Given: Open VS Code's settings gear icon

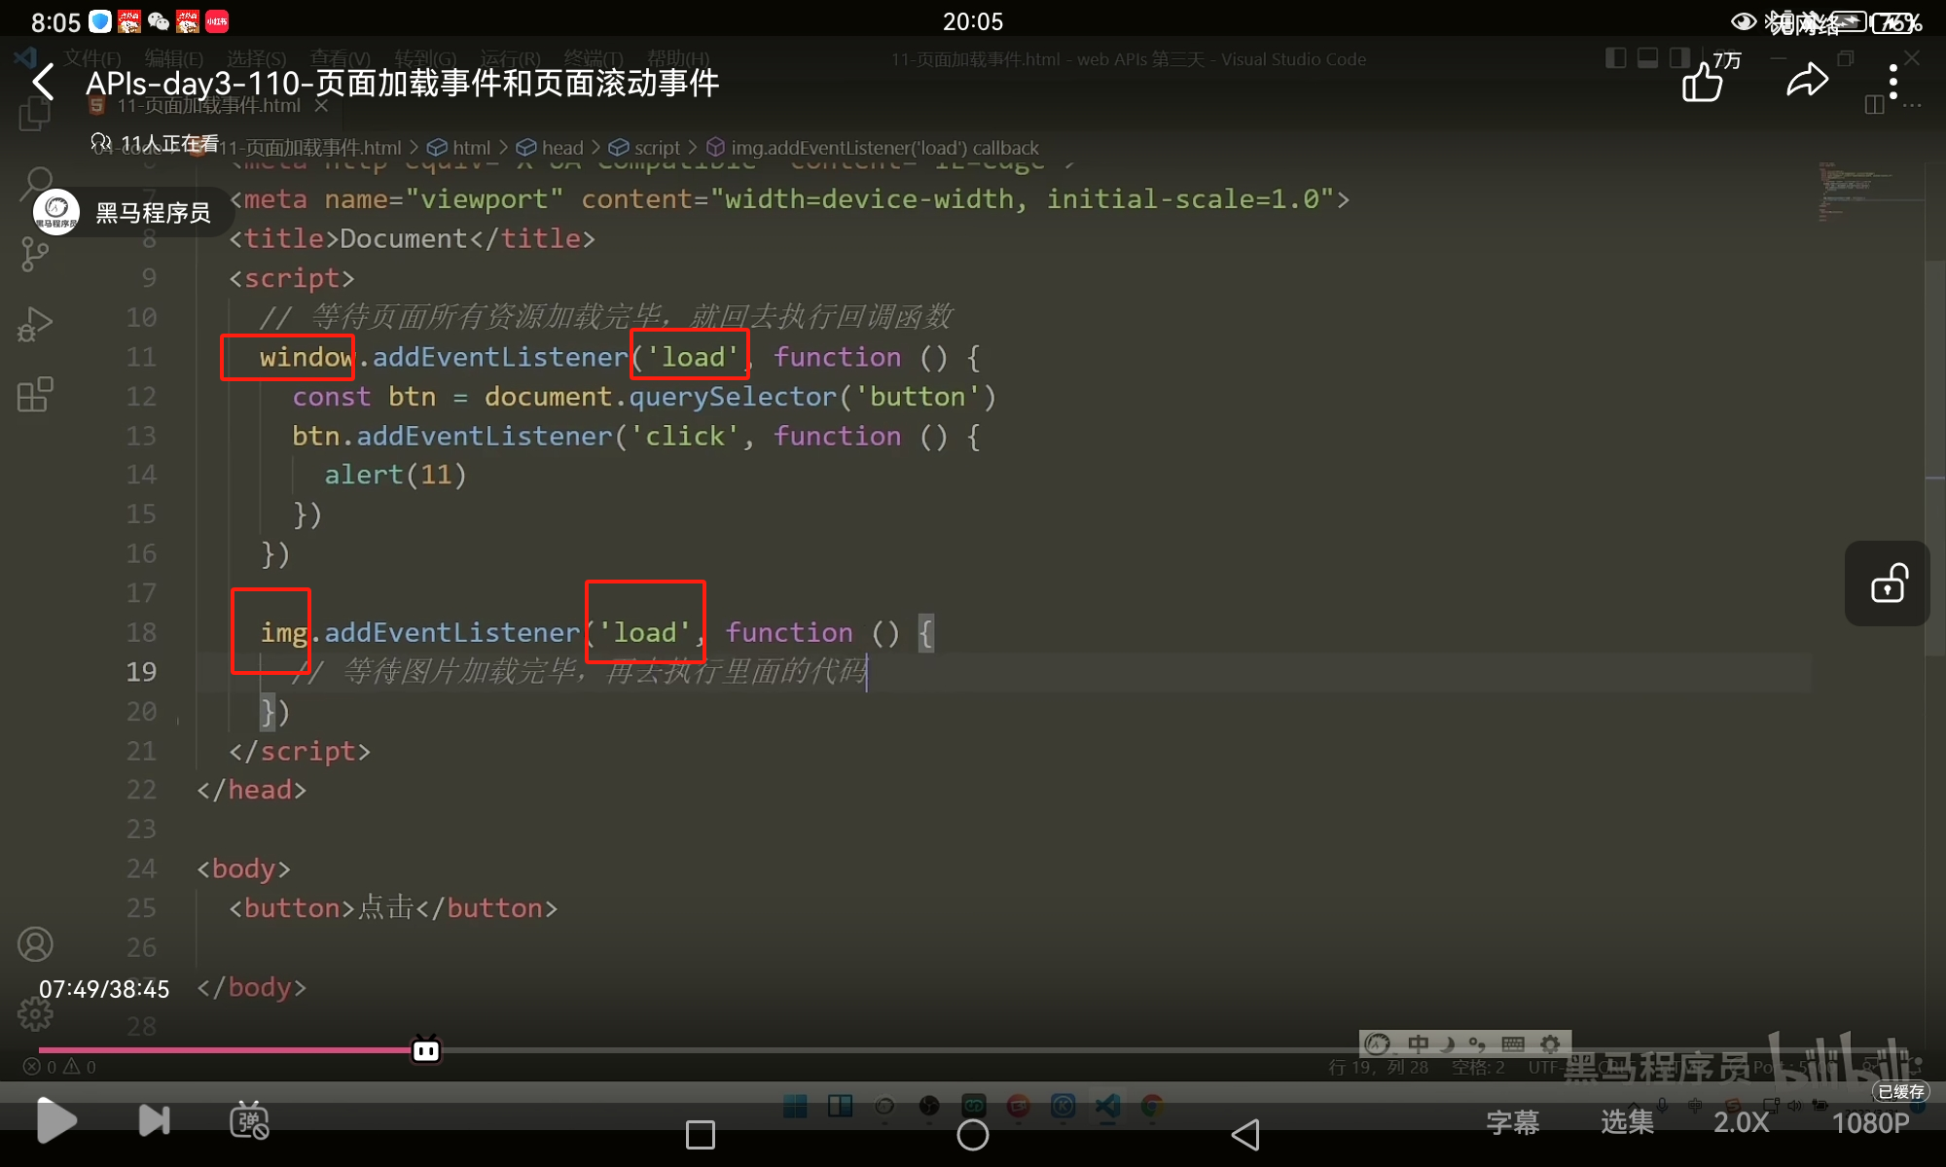Looking at the screenshot, I should pos(36,1013).
